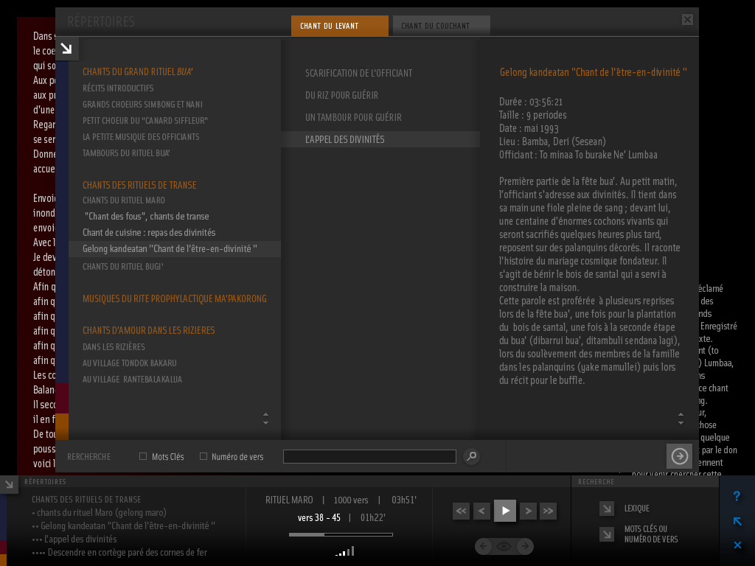Open the help question mark icon
This screenshot has height=566, width=755.
click(x=737, y=497)
